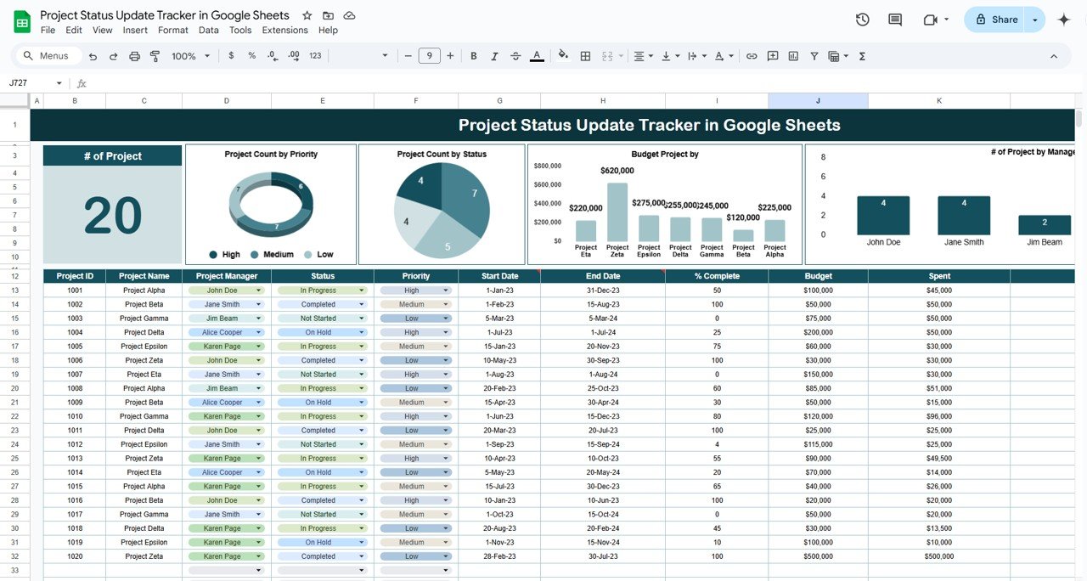The height and width of the screenshot is (581, 1087).
Task: Open the Text color picker
Action: (537, 55)
